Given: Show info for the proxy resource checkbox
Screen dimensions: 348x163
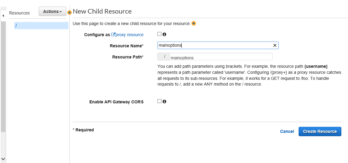Looking at the screenshot, I should pos(164,34).
